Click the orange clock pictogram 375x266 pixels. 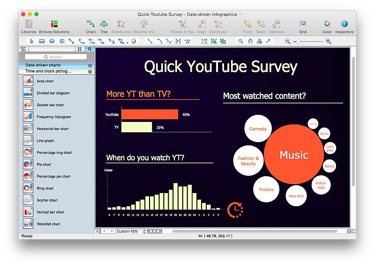point(235,210)
